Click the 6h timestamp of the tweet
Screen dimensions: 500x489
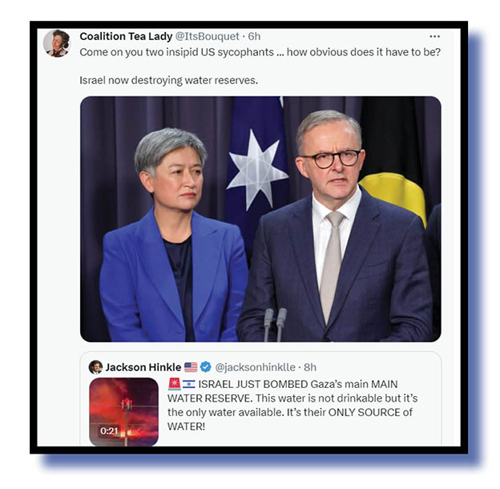tap(254, 36)
